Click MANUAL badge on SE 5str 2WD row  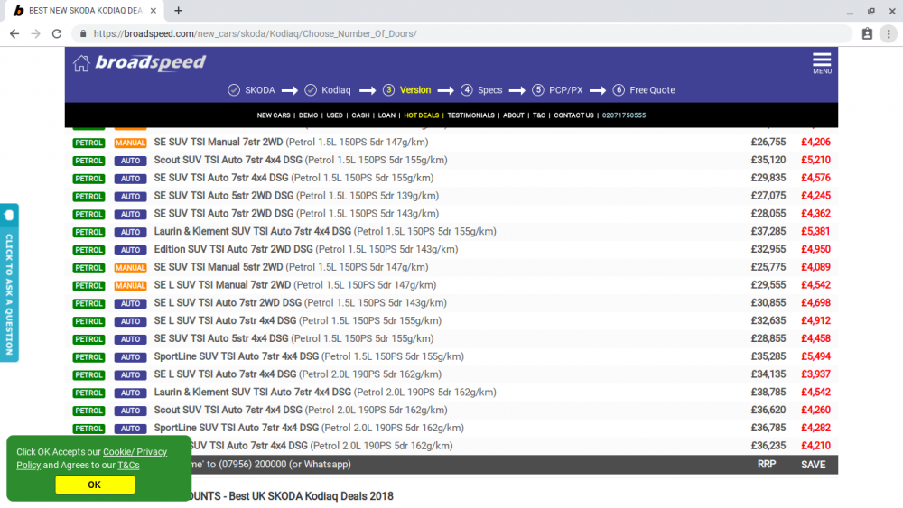pyautogui.click(x=130, y=267)
